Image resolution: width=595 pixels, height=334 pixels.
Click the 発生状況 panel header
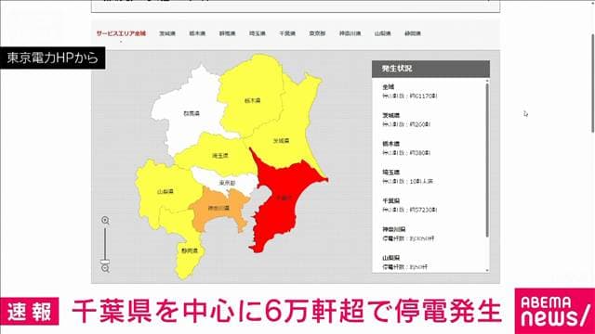[430, 69]
